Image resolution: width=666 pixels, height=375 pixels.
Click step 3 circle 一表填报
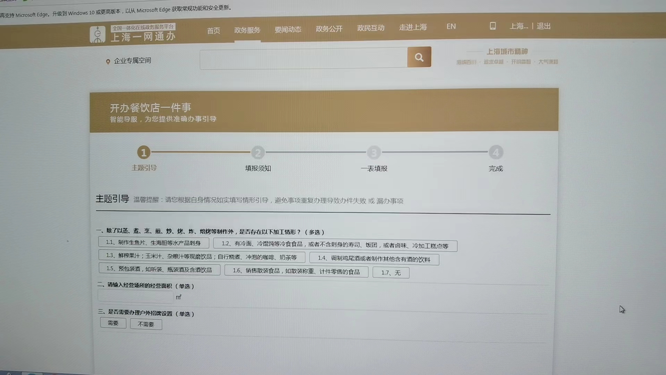374,153
